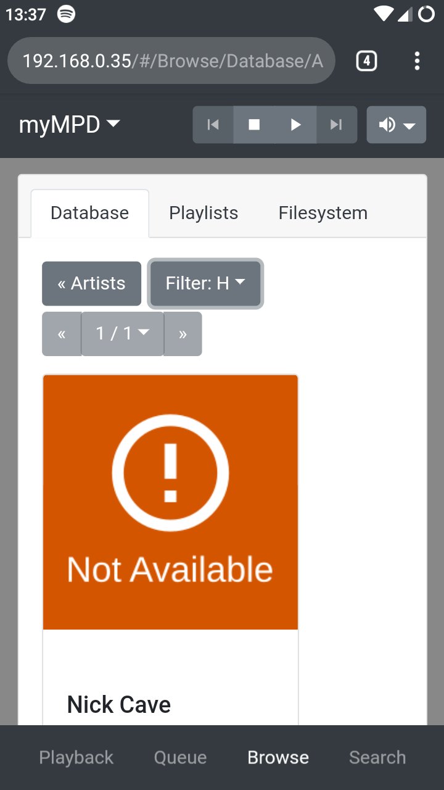Skip to next track
Image resolution: width=444 pixels, height=790 pixels.
(x=336, y=125)
